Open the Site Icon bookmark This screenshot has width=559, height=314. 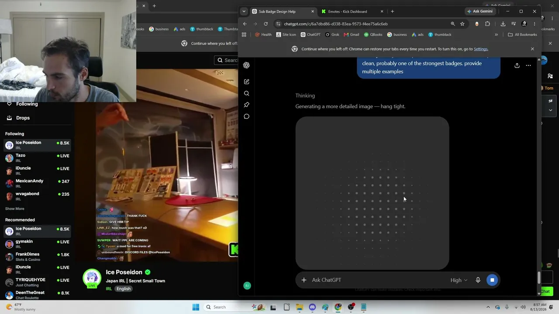286,34
